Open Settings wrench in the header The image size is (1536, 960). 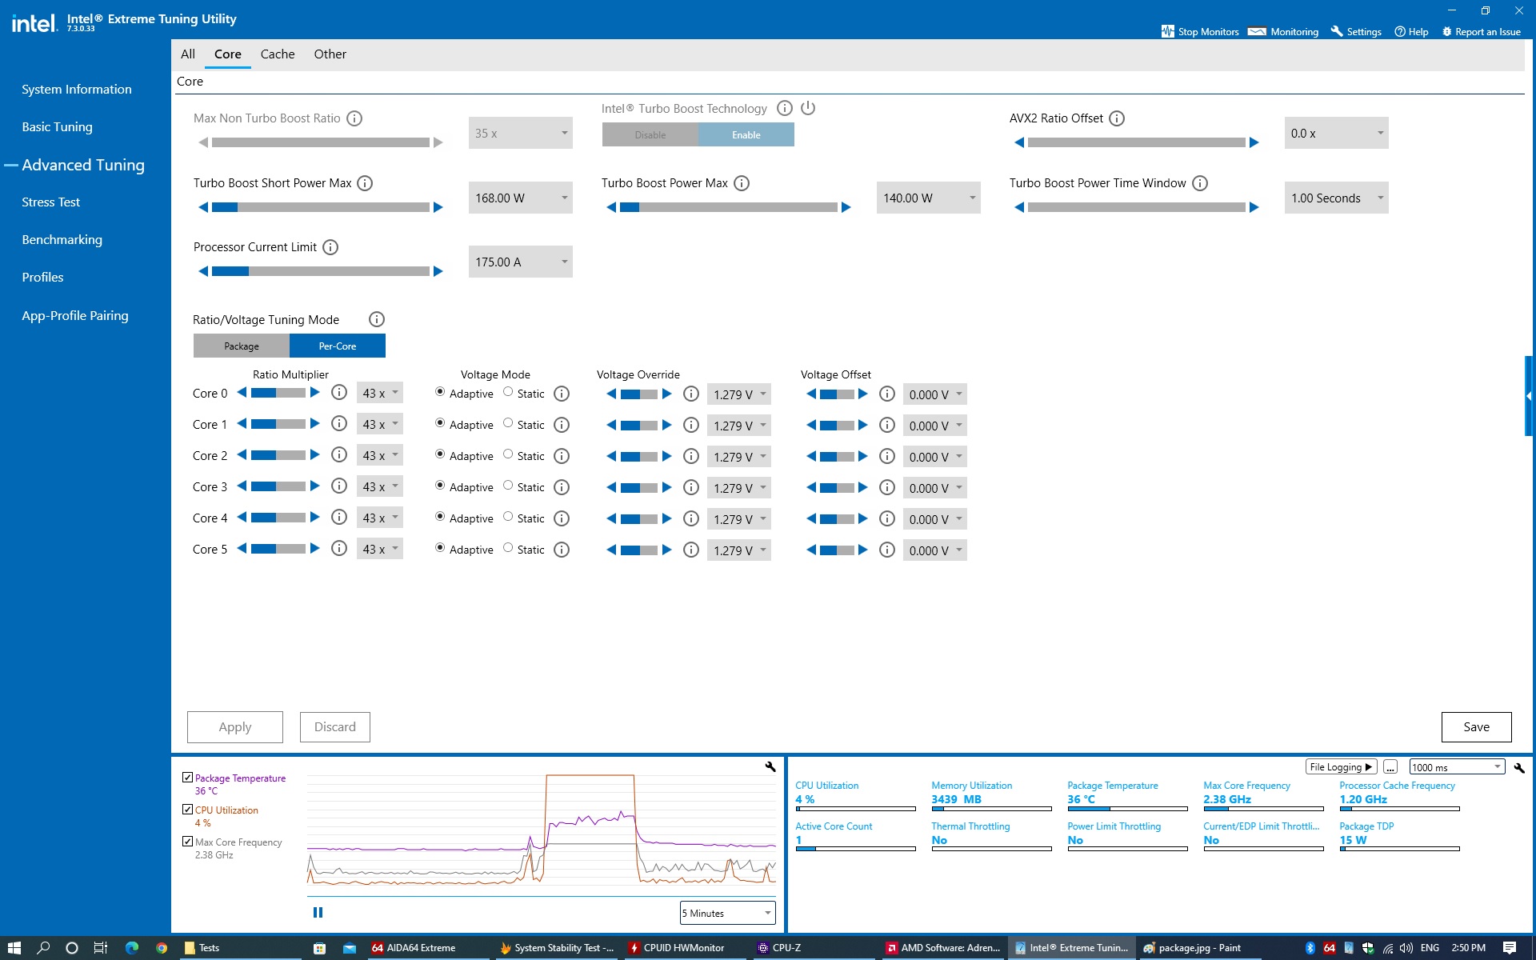(x=1337, y=31)
